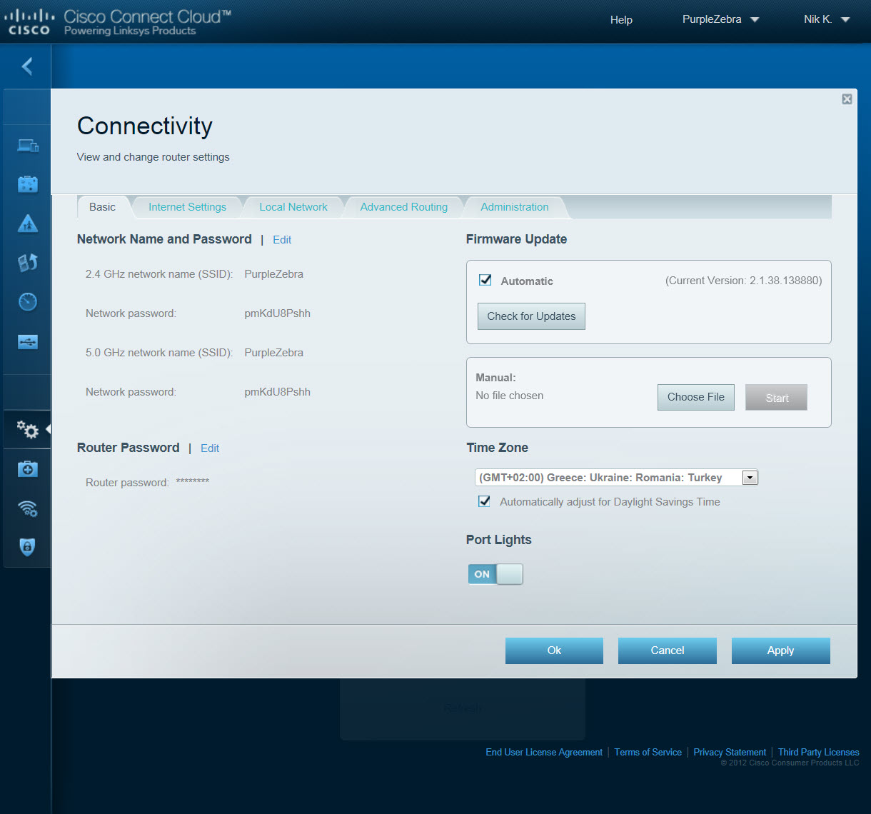This screenshot has width=871, height=814.
Task: Switch to the Advanced Routing tab
Action: click(x=404, y=207)
